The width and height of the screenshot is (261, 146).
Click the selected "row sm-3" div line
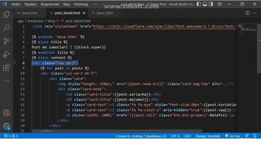point(55,63)
